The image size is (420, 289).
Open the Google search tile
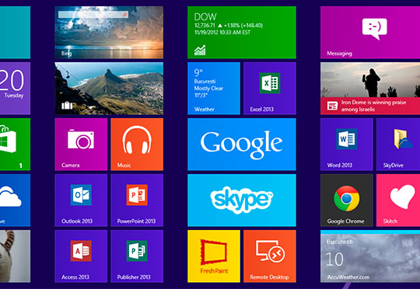pyautogui.click(x=242, y=144)
